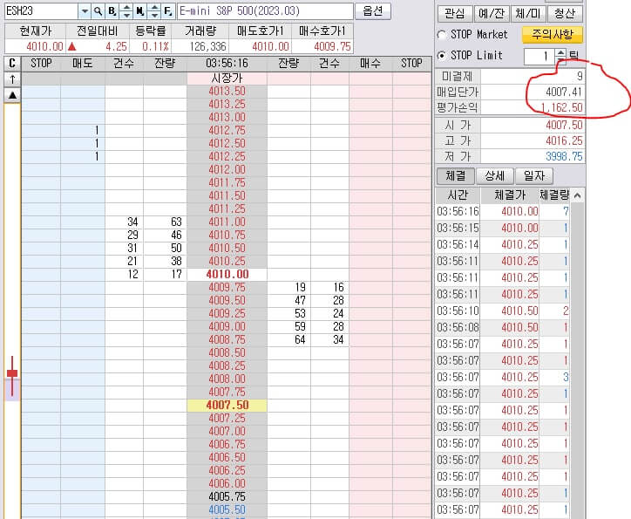
Task: Click the 4011.00 price in the ladder
Action: (x=227, y=222)
